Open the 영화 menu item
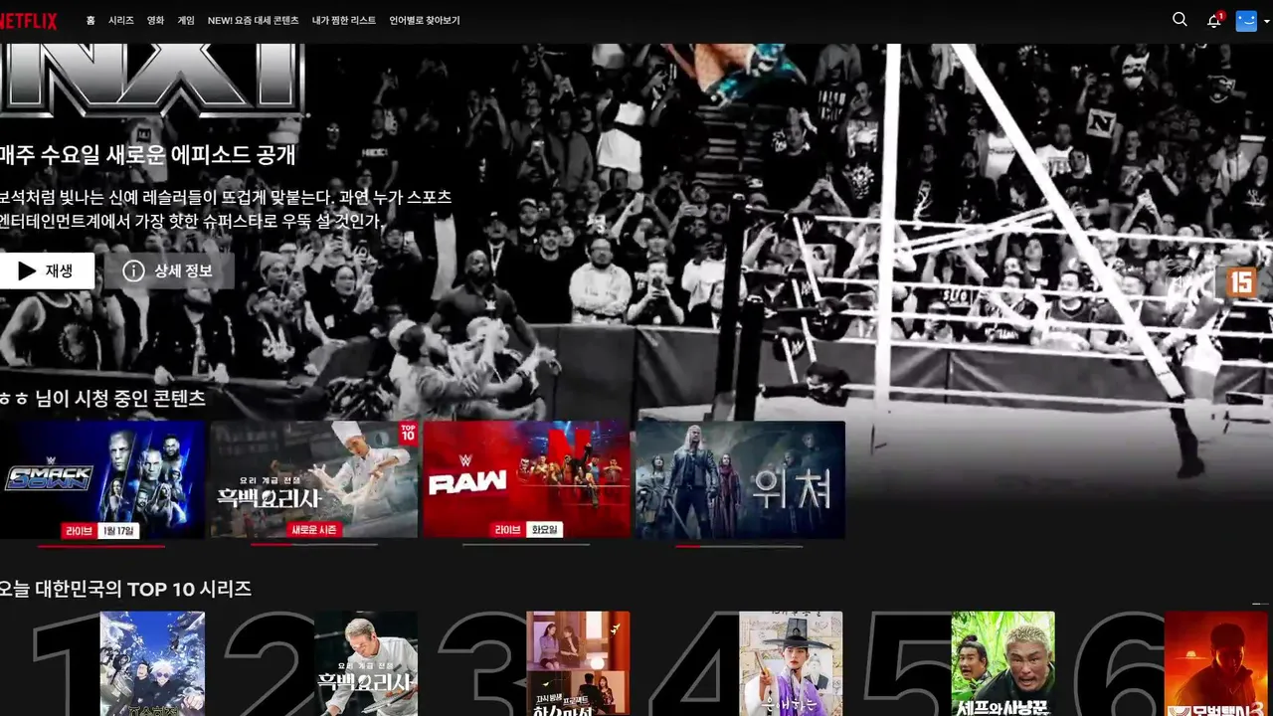Viewport: 1273px width, 716px height. 155,20
